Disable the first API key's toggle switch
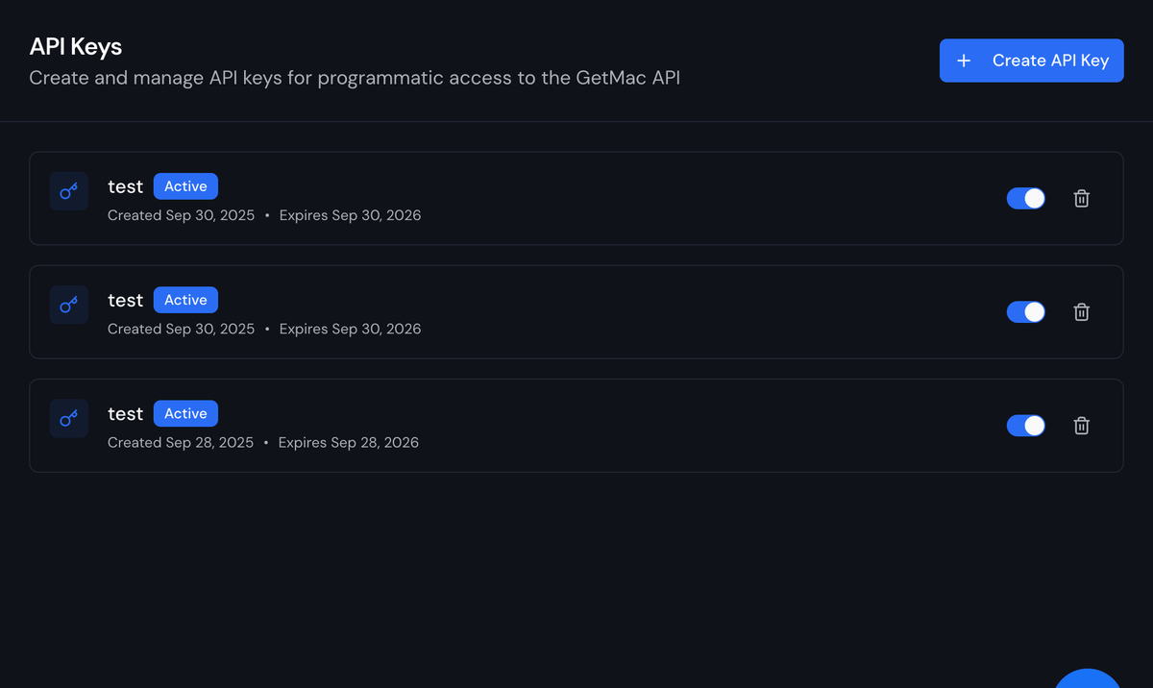This screenshot has height=688, width=1153. [x=1025, y=198]
